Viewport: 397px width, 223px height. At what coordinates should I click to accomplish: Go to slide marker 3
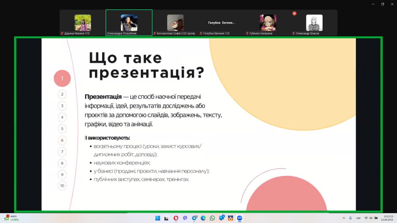pyautogui.click(x=62, y=106)
